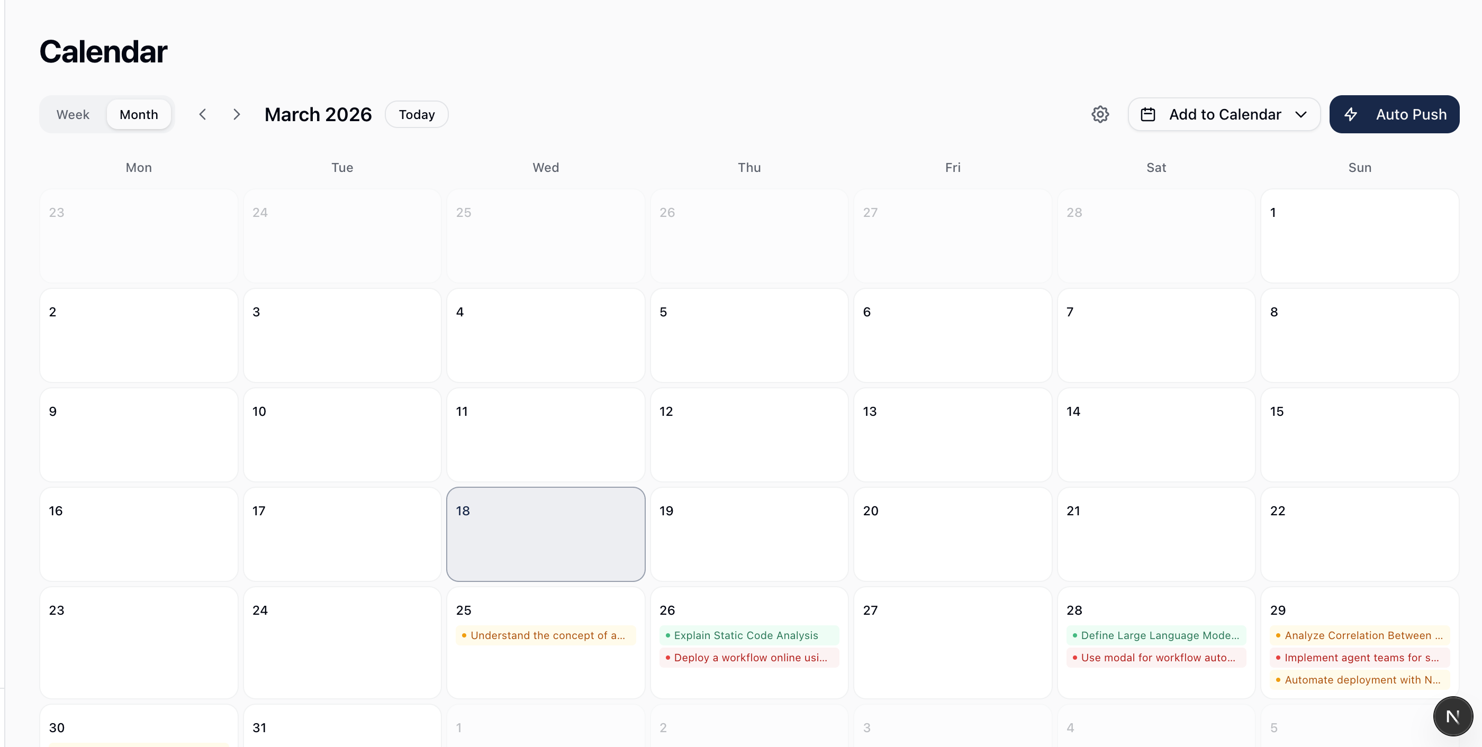
Task: Click the orange dot on the March 25 event
Action: coord(465,635)
